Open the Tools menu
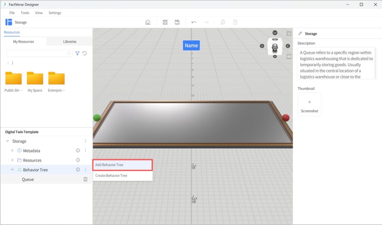The image size is (382, 225). tap(25, 13)
